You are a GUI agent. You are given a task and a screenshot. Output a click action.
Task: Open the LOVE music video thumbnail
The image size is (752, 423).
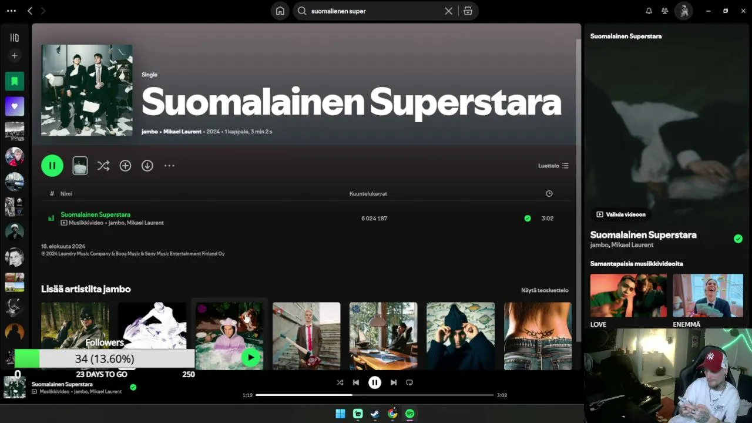(x=629, y=296)
